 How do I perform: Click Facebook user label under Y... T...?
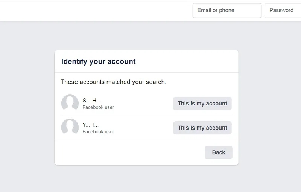click(98, 132)
